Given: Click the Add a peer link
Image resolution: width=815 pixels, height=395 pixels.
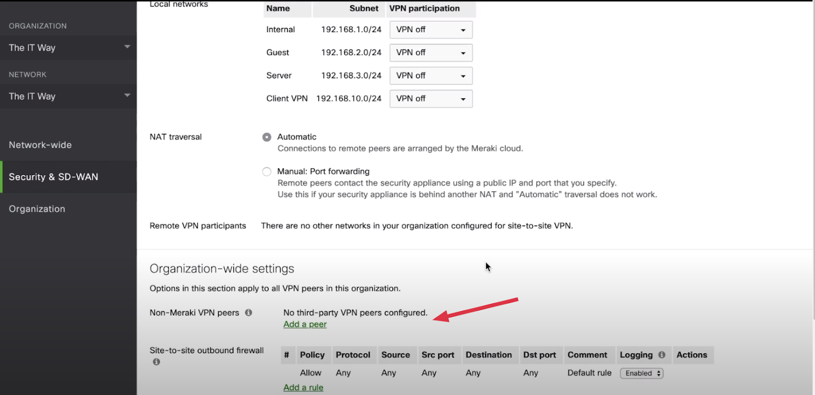Looking at the screenshot, I should [x=305, y=324].
